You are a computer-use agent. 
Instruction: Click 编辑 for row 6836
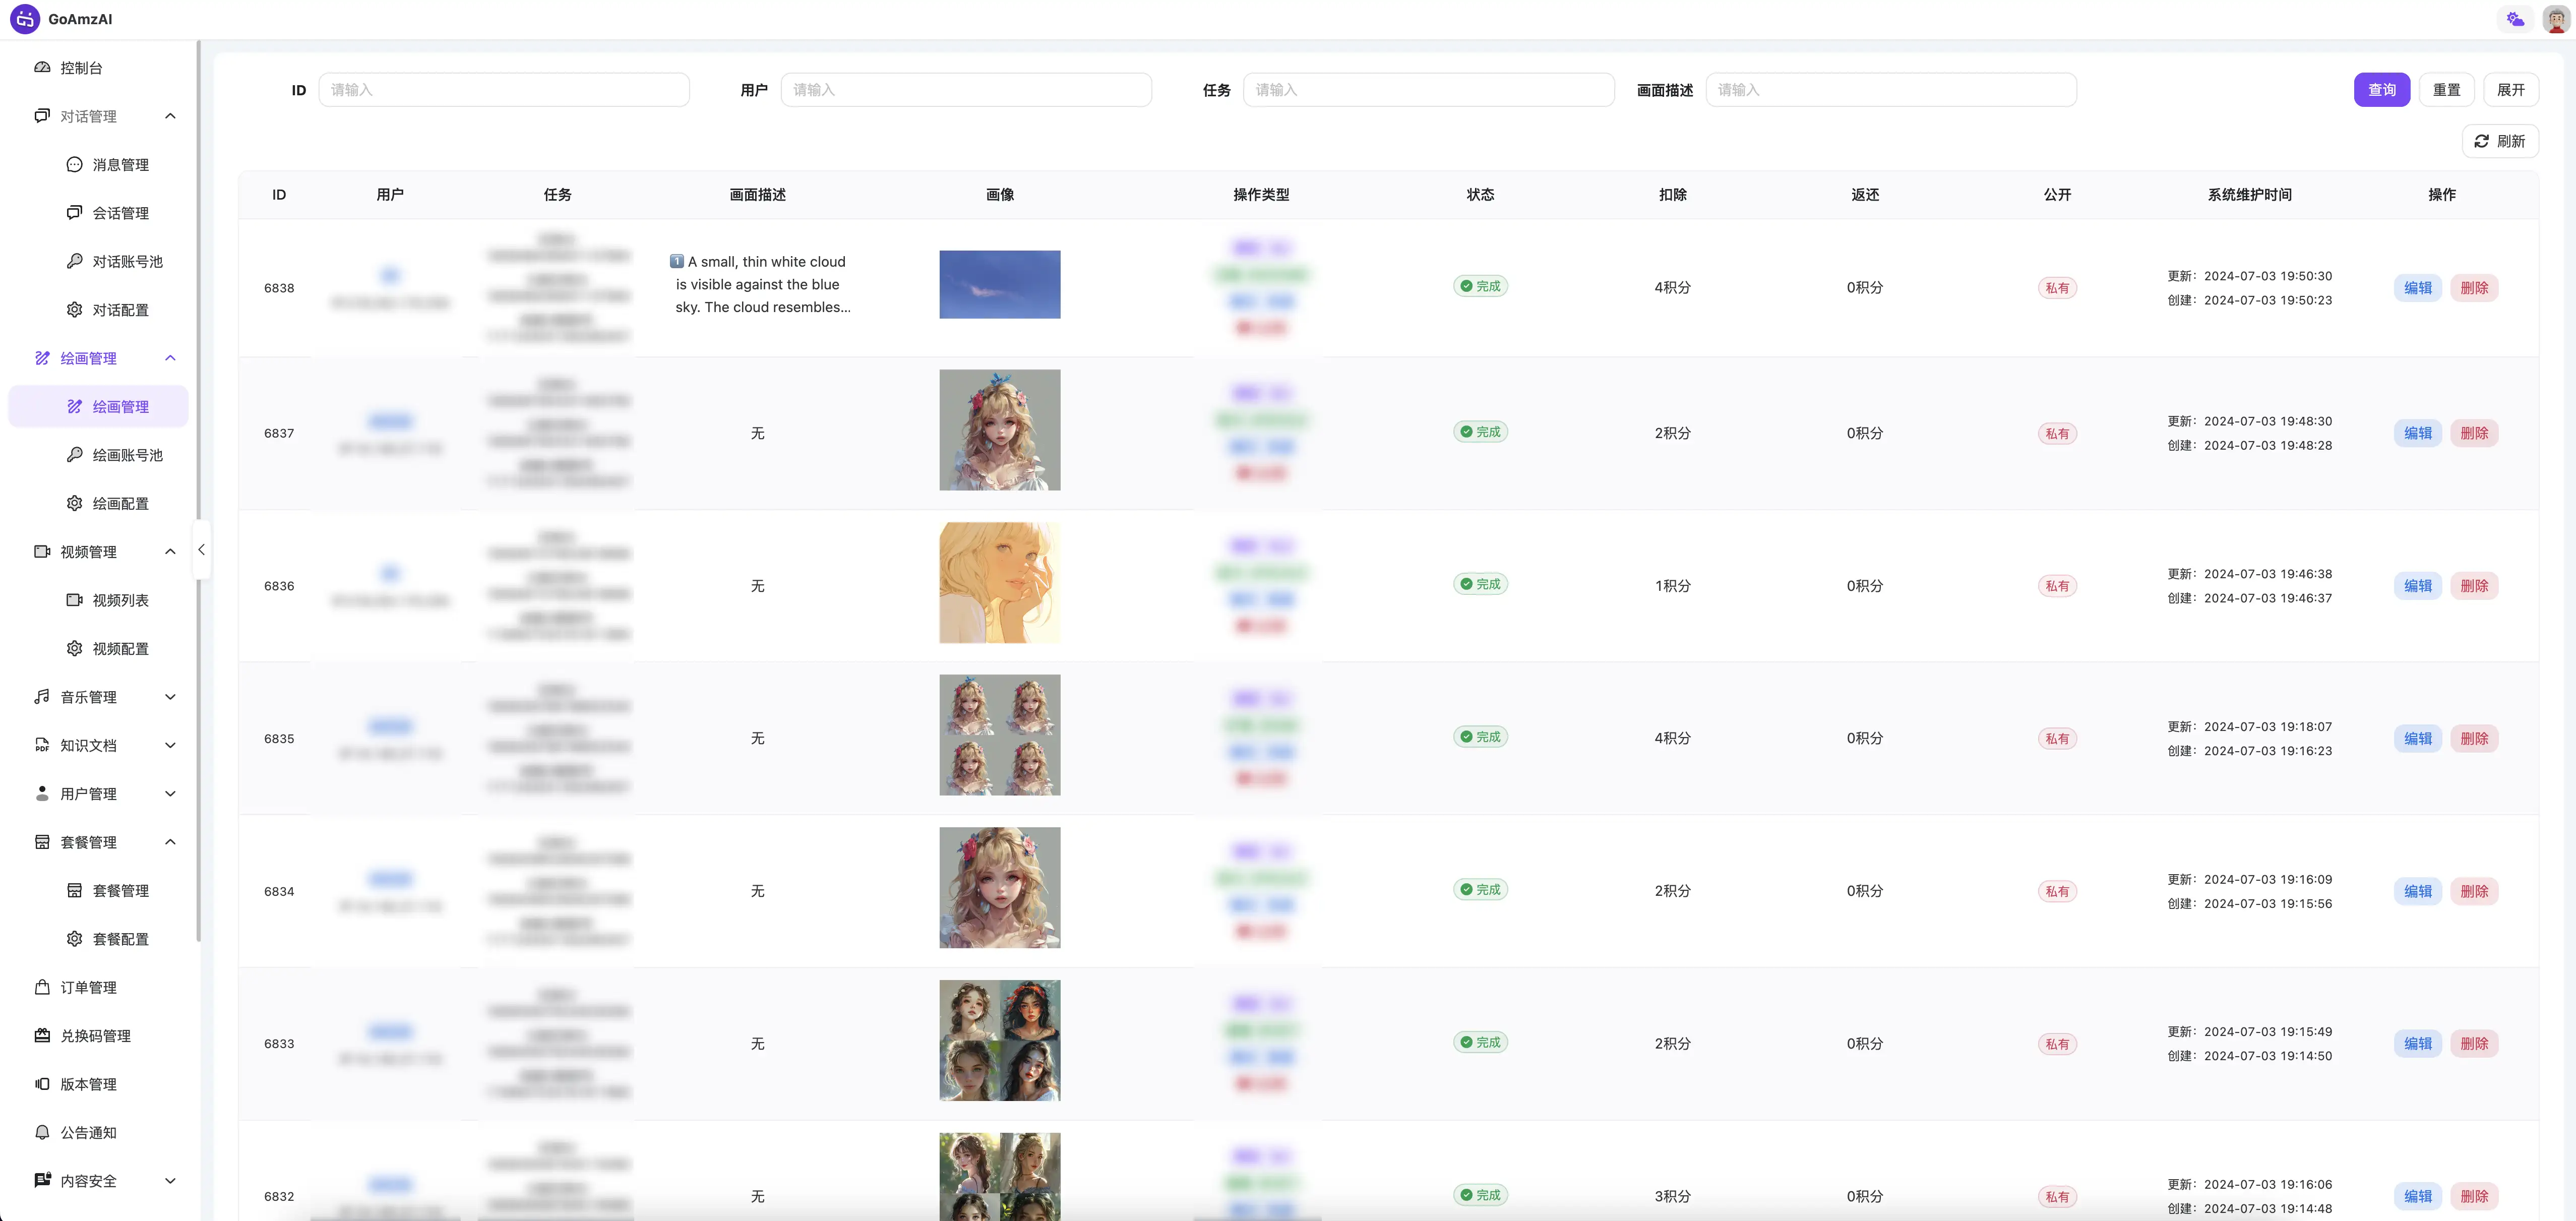point(2418,586)
